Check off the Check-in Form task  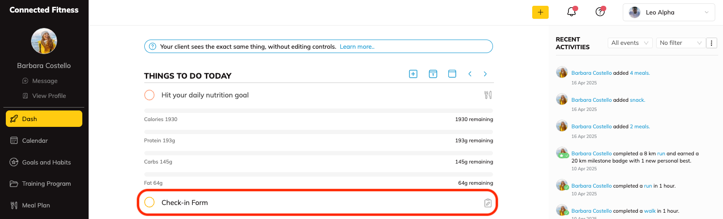[150, 203]
